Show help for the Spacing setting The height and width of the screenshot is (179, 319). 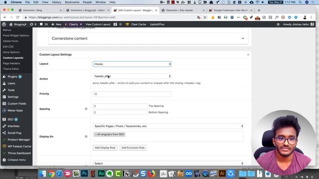(86, 109)
